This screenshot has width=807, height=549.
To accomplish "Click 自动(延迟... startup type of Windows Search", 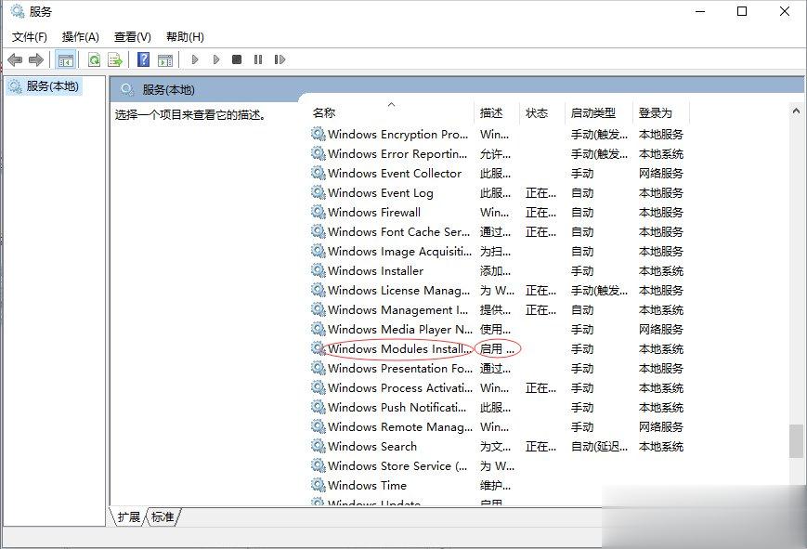I will 599,447.
